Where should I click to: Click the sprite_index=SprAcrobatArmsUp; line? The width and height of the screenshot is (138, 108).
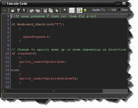click(48, 79)
